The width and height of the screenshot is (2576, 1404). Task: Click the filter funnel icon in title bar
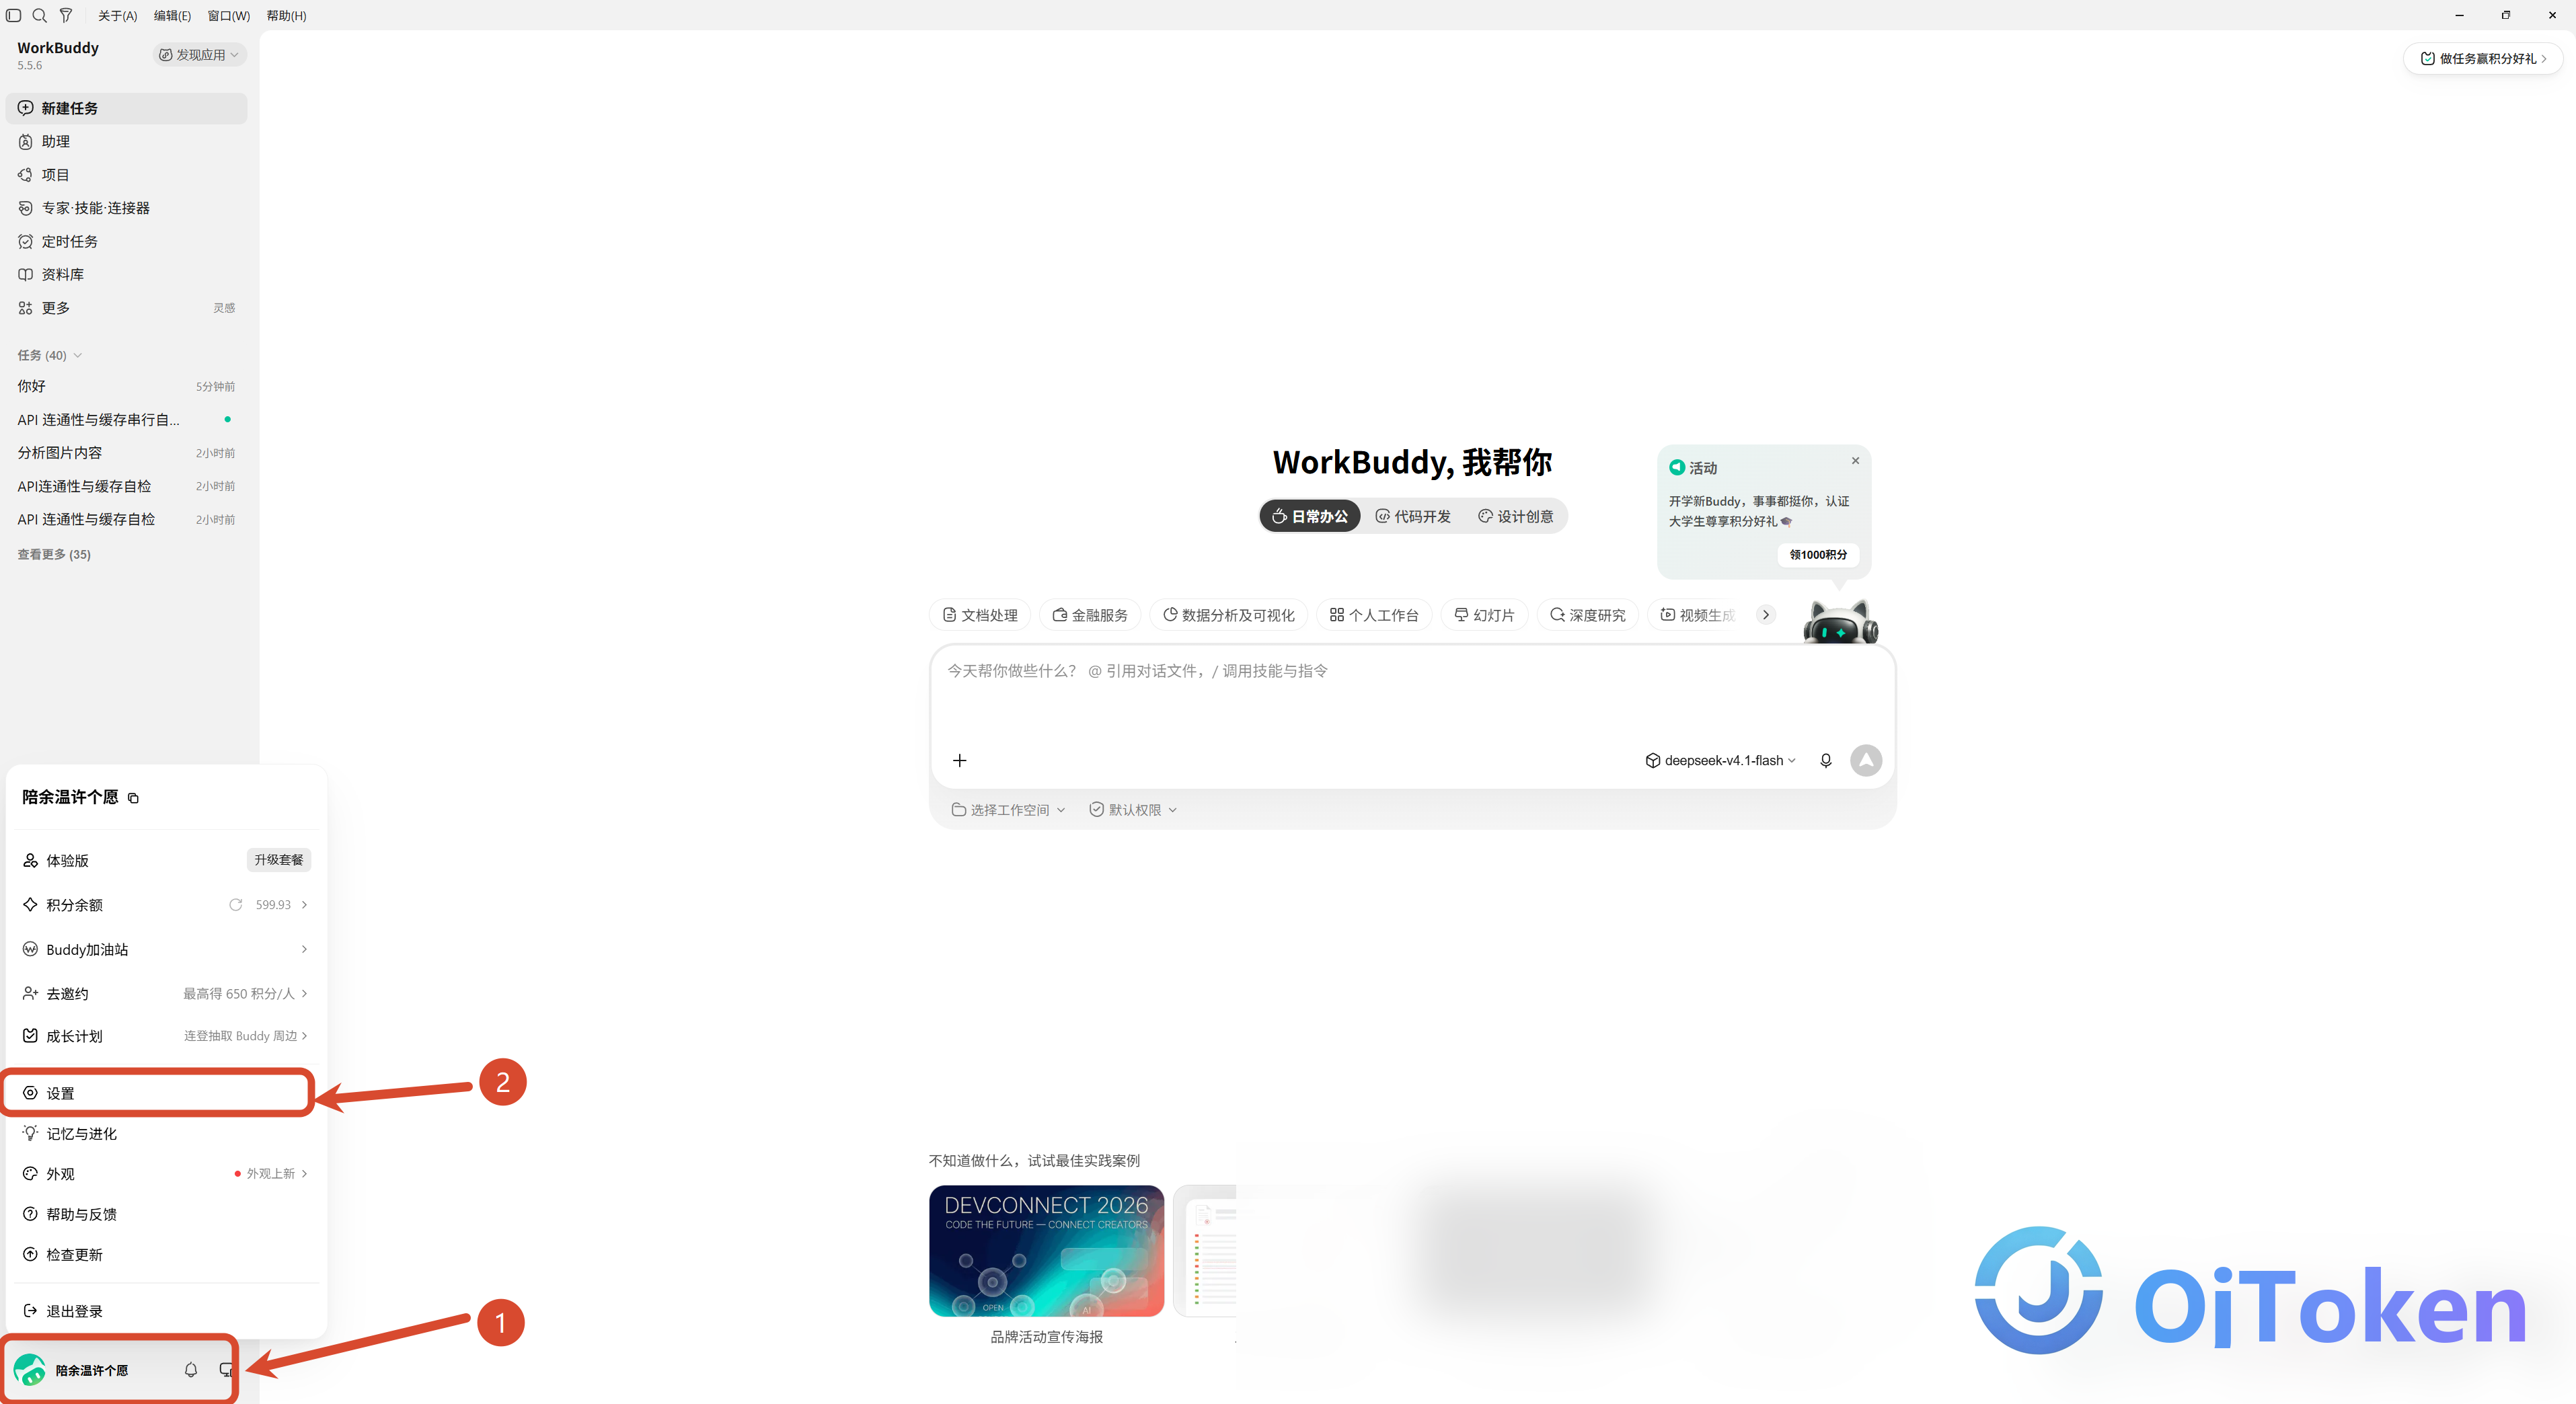coord(66,15)
